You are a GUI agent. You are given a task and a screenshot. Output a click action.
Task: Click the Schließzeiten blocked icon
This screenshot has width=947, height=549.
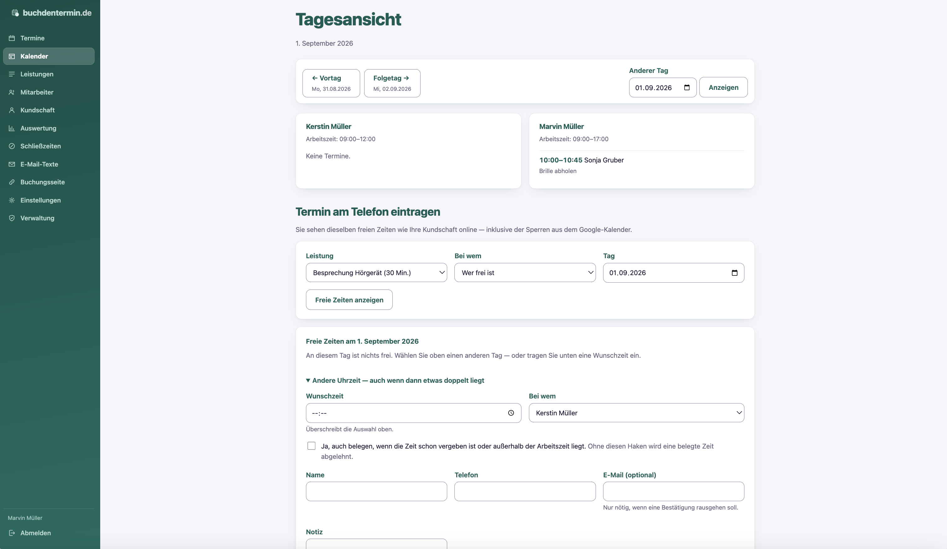(x=12, y=146)
